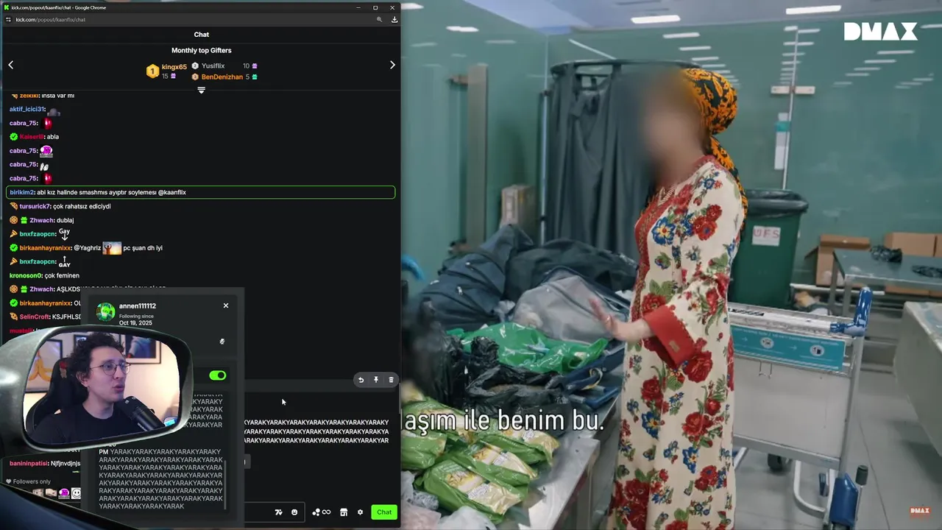Click username tursurick7 in chat

[x=35, y=206]
